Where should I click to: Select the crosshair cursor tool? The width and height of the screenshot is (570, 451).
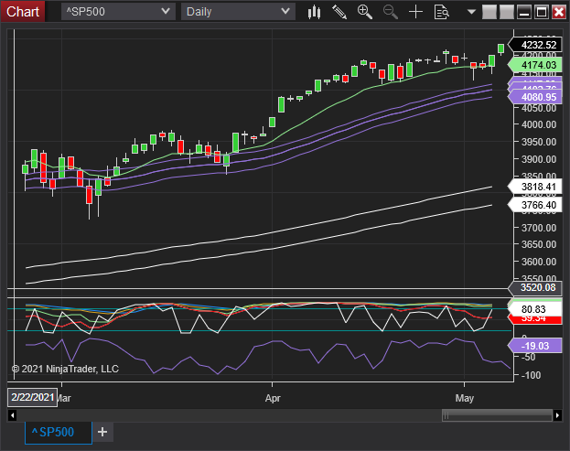(x=415, y=12)
